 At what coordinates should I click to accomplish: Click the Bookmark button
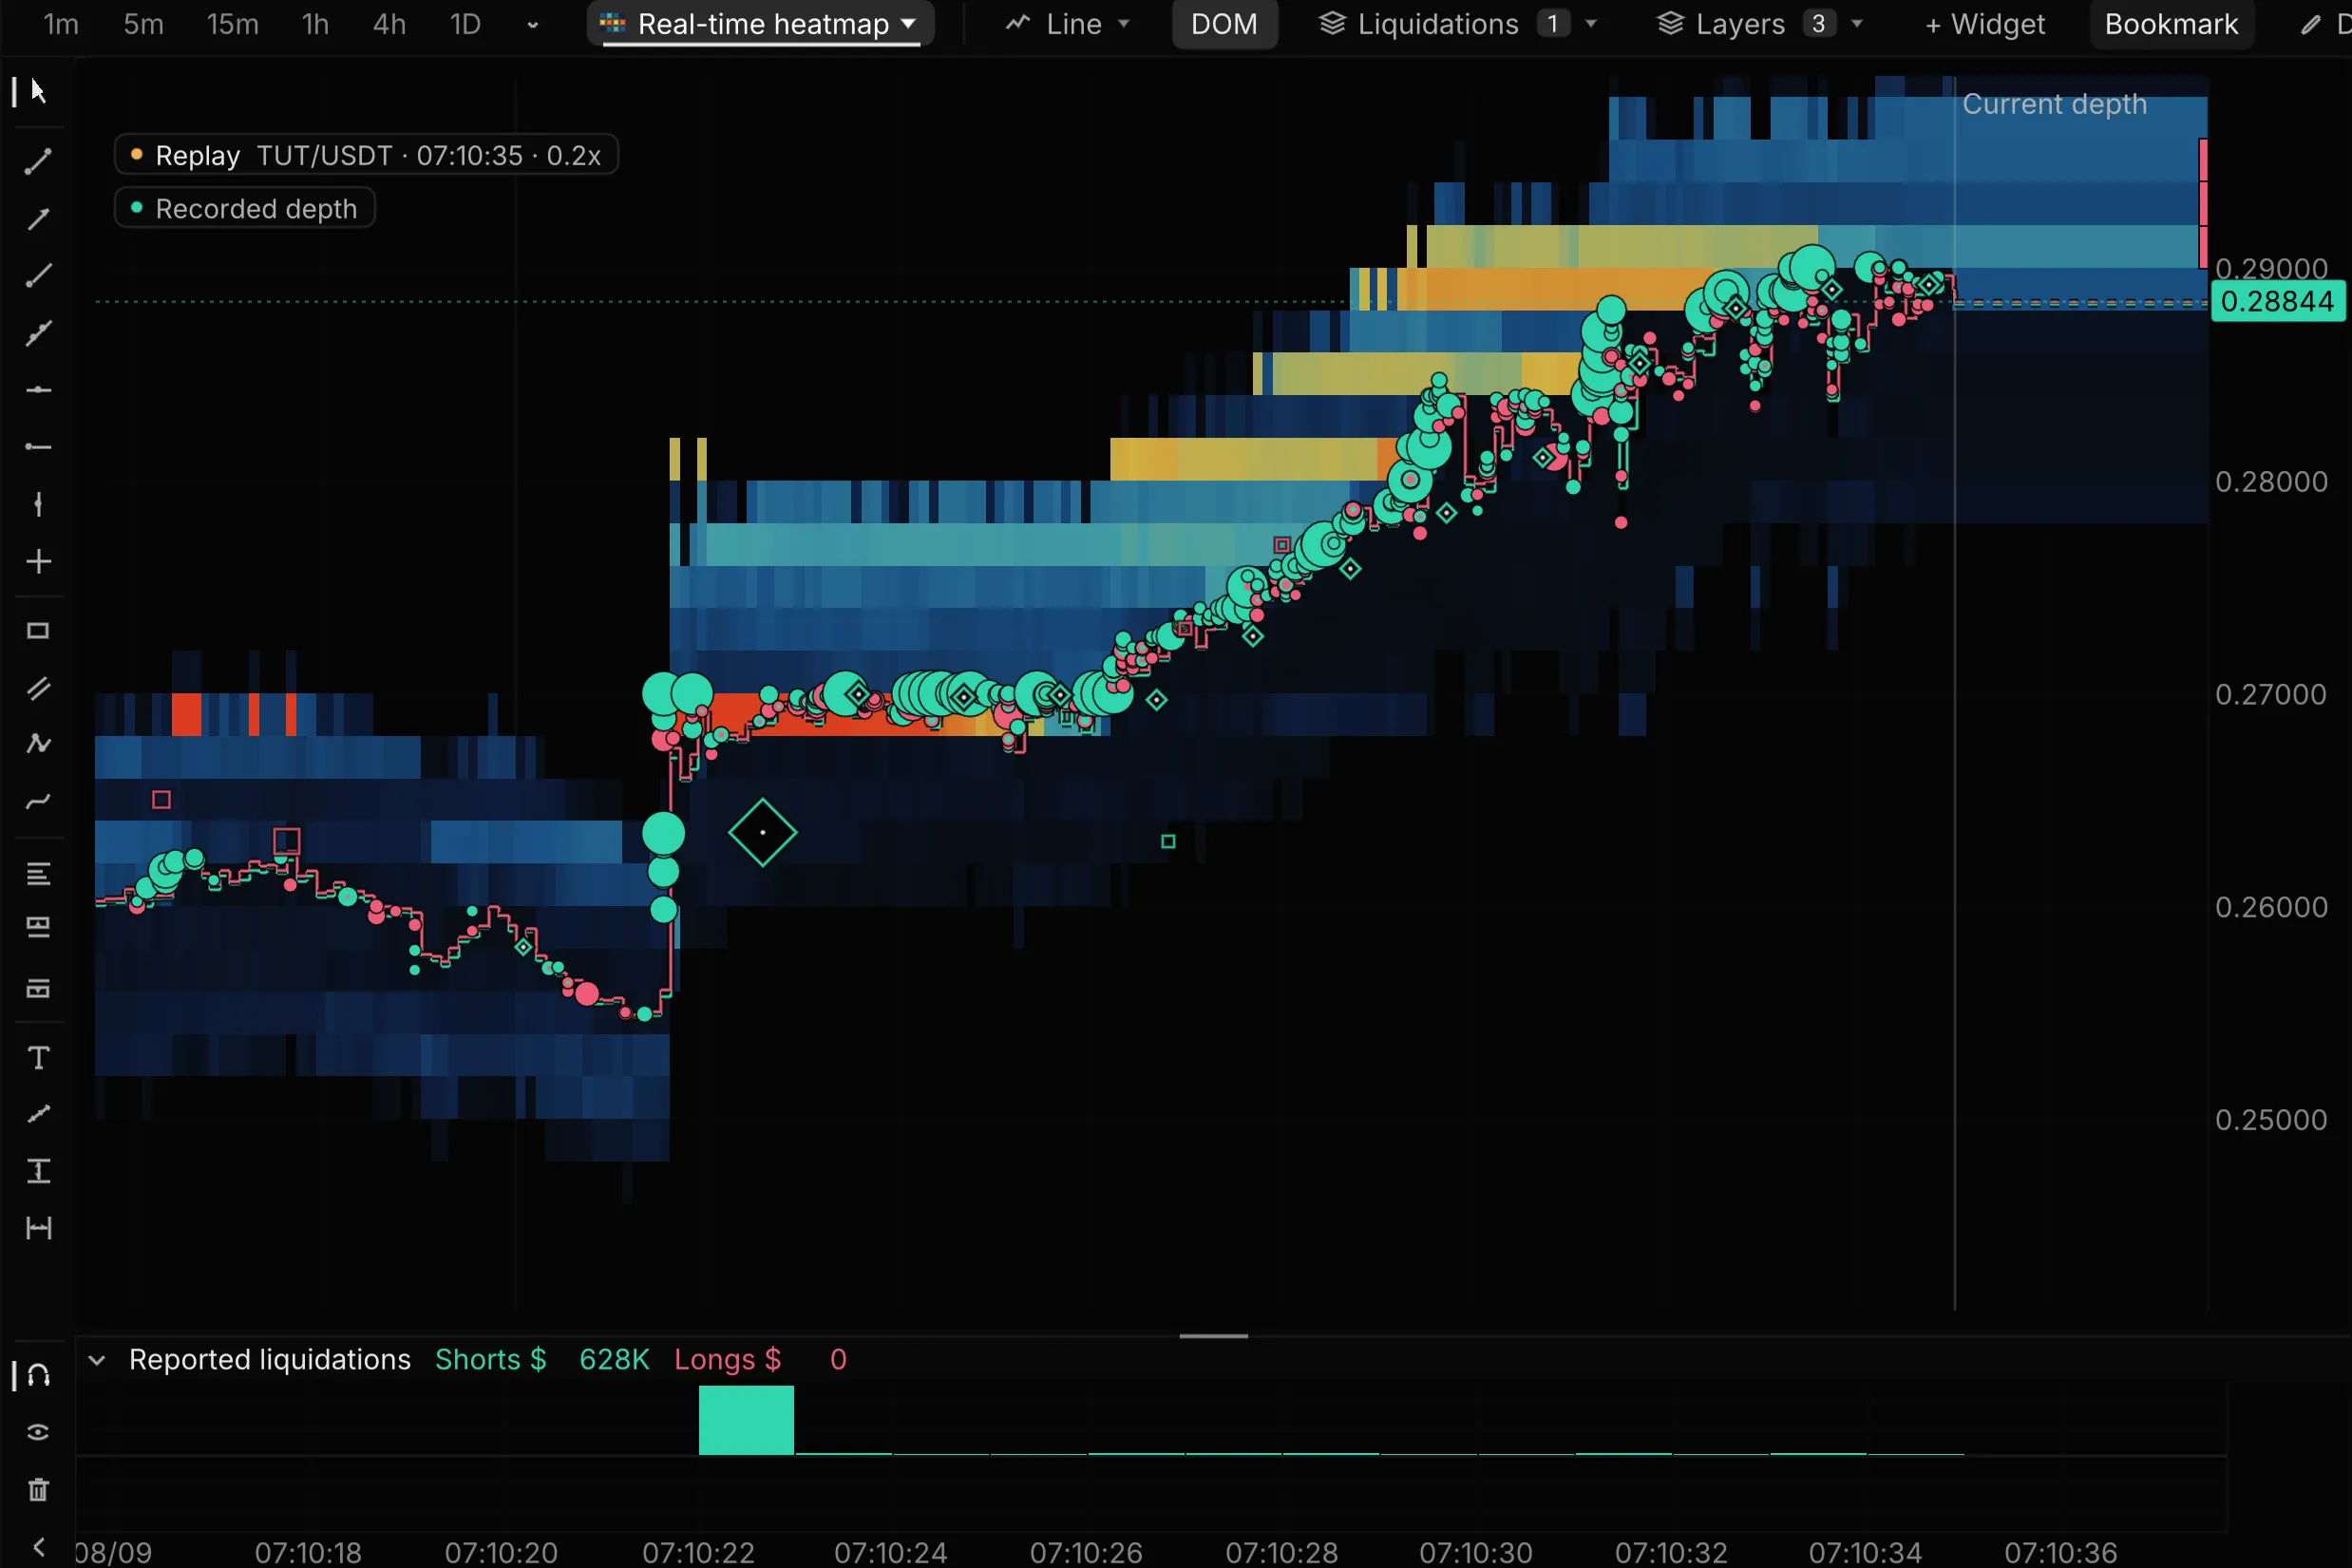(2171, 24)
